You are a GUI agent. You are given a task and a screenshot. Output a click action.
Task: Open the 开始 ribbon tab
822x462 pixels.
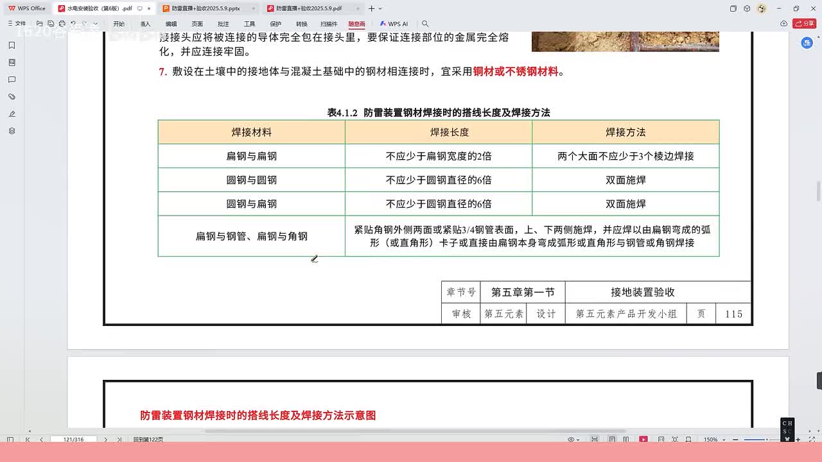119,24
